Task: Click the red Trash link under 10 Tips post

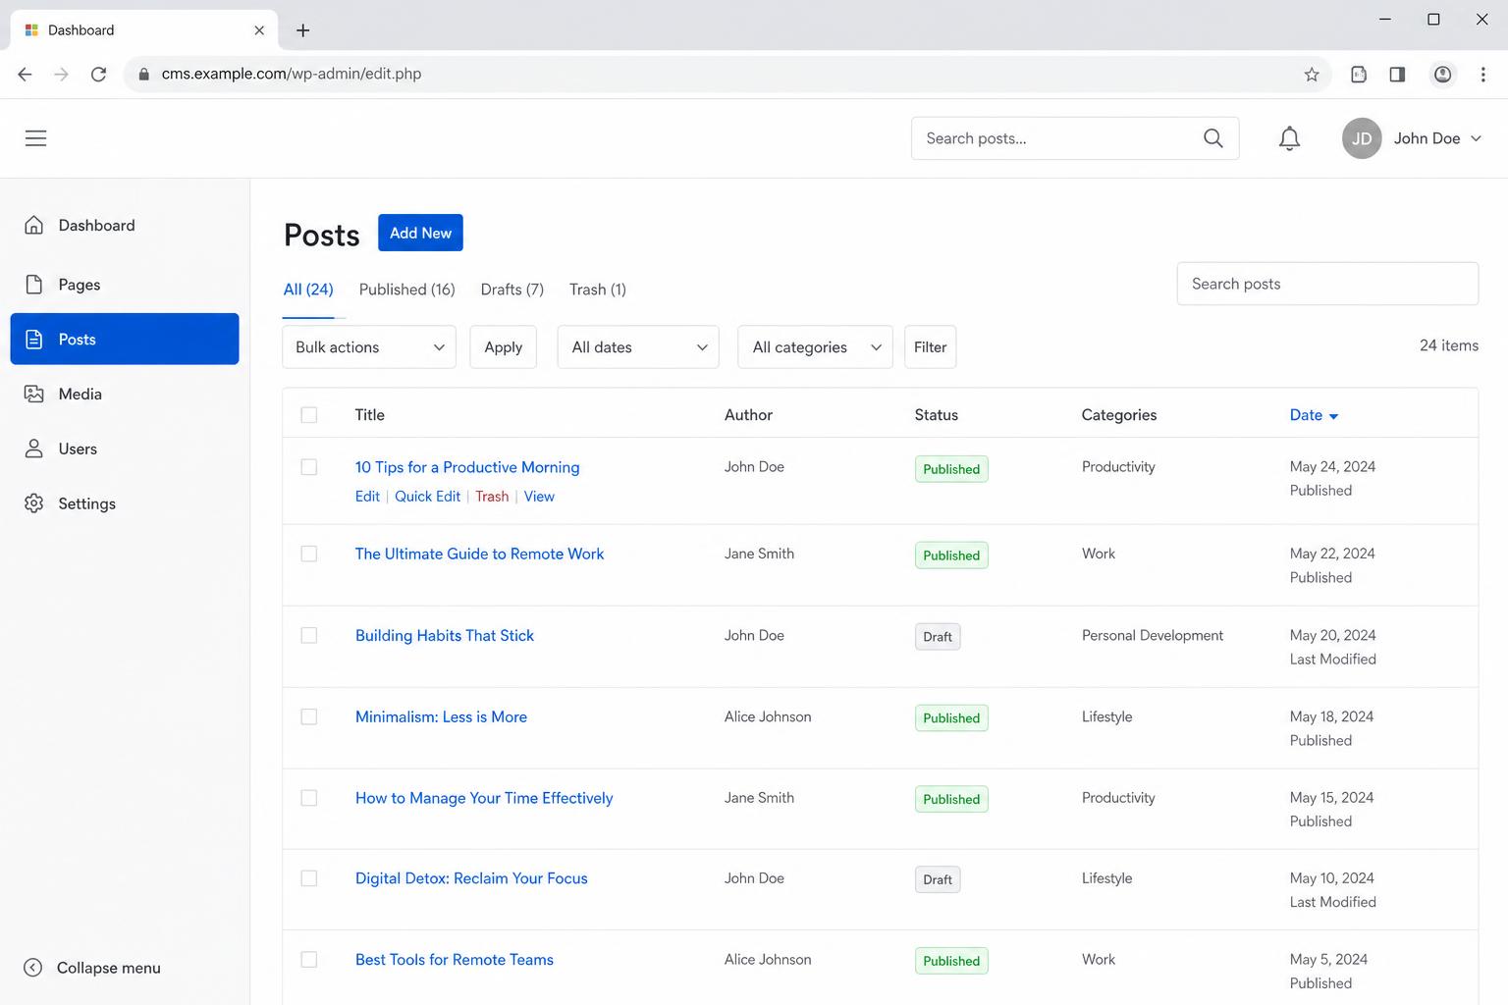Action: pyautogui.click(x=492, y=497)
